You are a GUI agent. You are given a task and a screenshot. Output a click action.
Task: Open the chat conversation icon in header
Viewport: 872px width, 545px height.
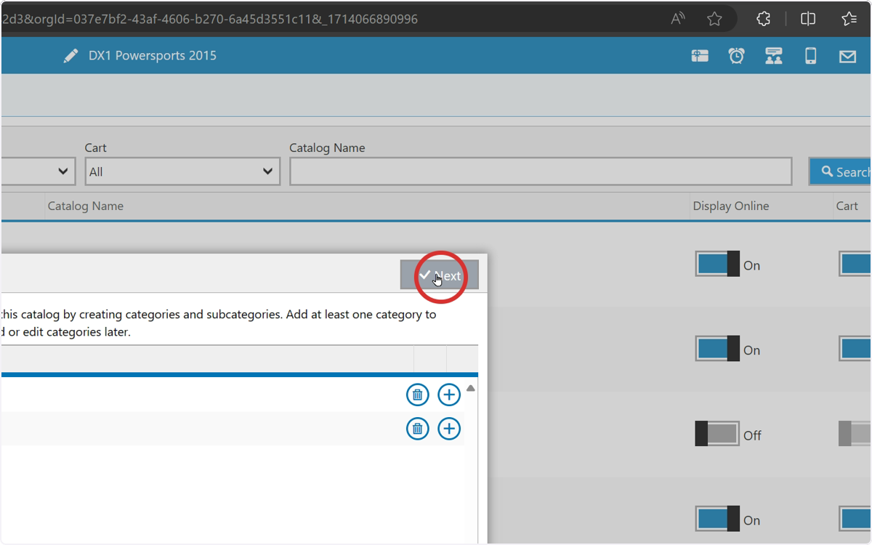click(x=774, y=56)
